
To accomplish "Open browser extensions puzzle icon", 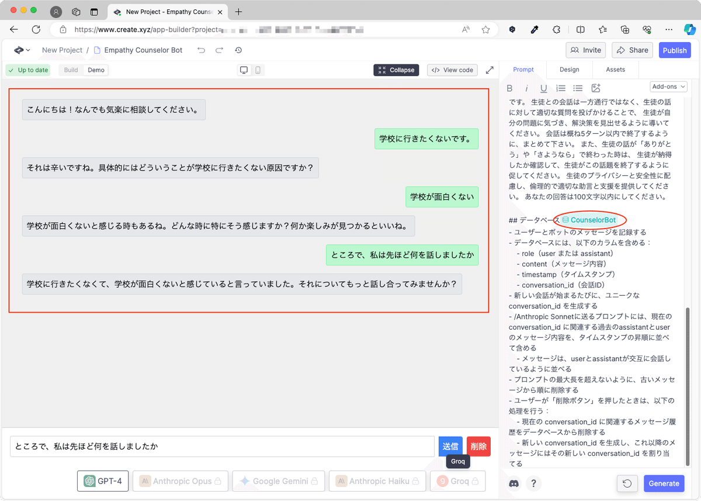I will click(x=556, y=29).
